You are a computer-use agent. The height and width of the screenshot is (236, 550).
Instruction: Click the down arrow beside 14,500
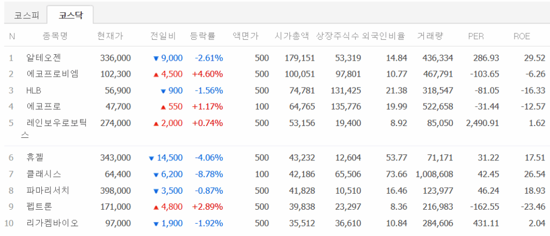(151, 159)
